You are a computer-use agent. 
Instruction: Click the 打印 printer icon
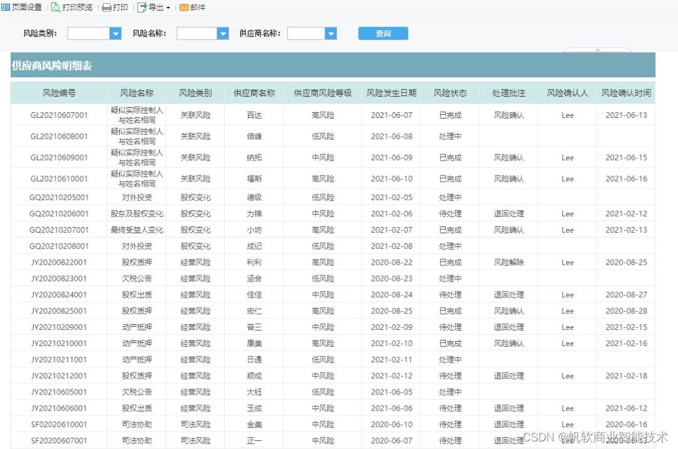pos(106,8)
